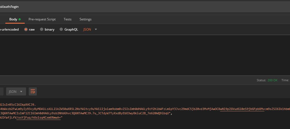Choose the GraphQL body option
Image resolution: width=290 pixels, height=129 pixels.
[61, 30]
